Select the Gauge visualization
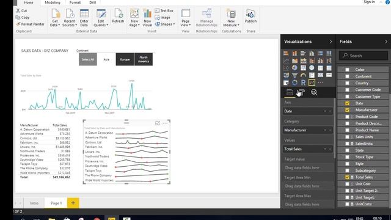391x220 pixels. [303, 75]
